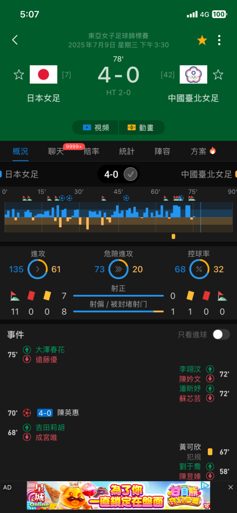Image resolution: width=237 pixels, height=513 pixels.
Task: Toggle the gold favorite star for match
Action: (202, 40)
